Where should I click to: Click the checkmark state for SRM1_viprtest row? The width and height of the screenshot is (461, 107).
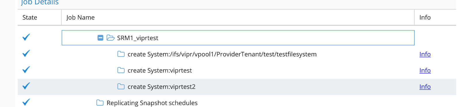(x=26, y=37)
